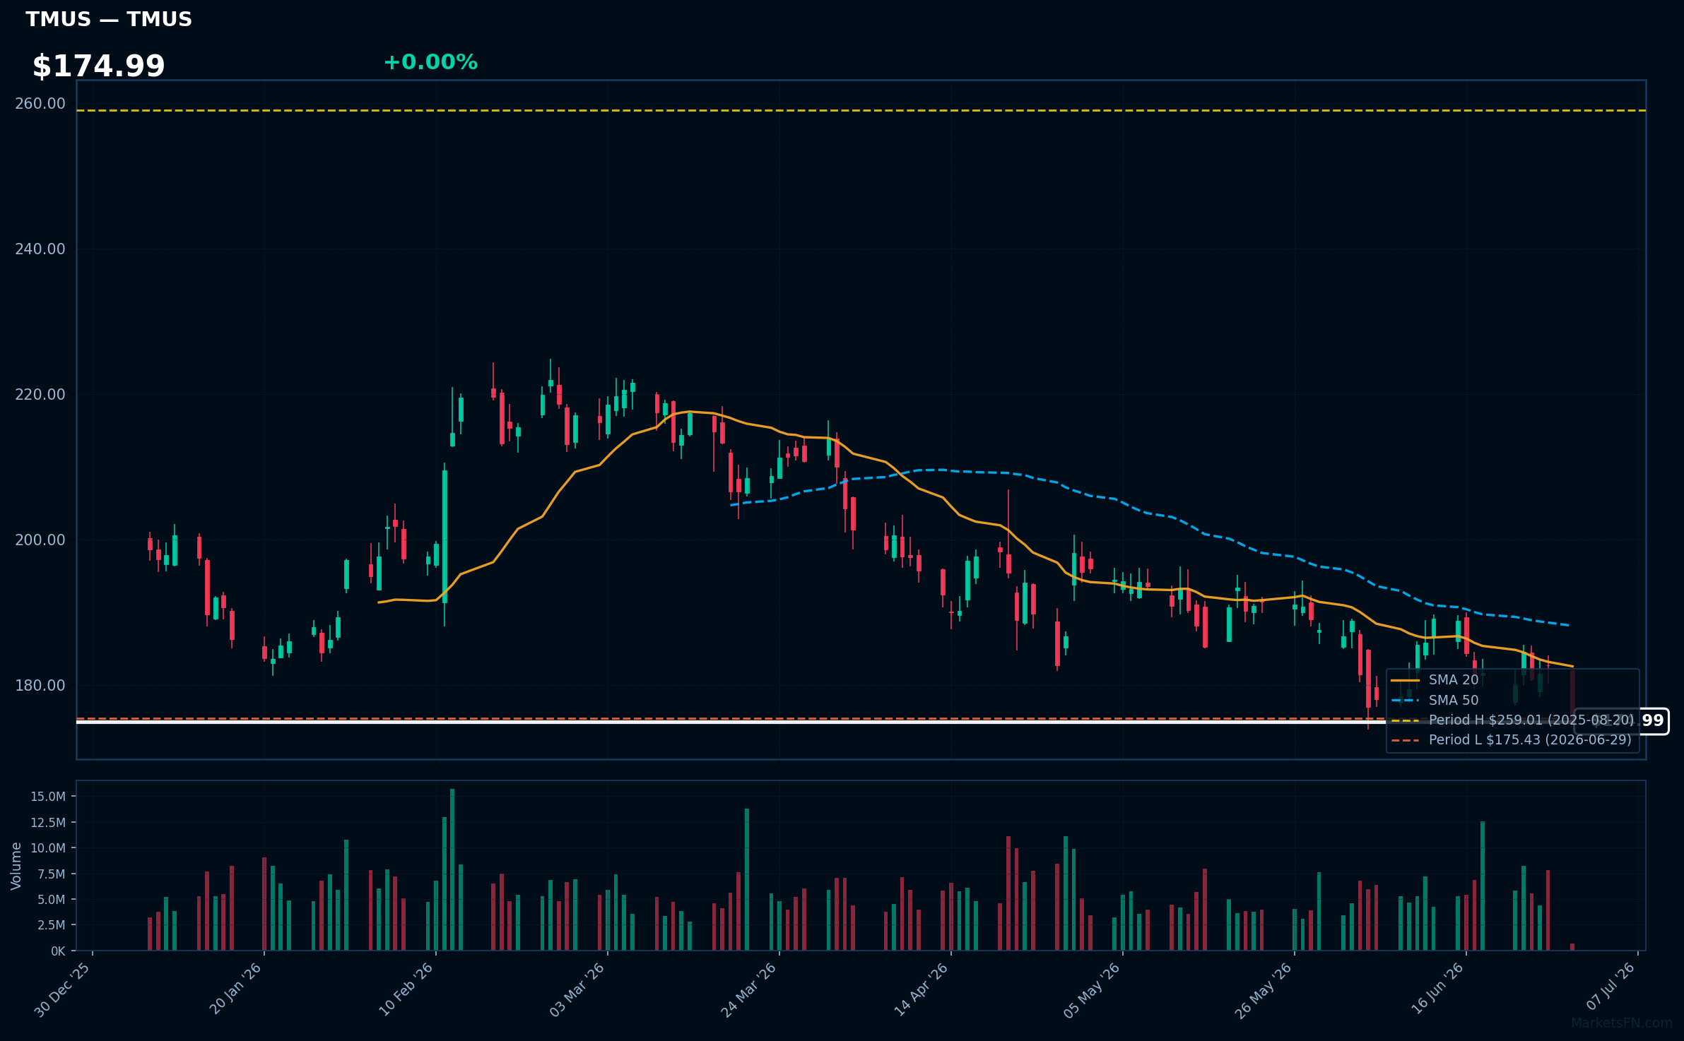Click the 10.0M volume axis label
Image resolution: width=1684 pixels, height=1041 pixels.
pos(48,848)
